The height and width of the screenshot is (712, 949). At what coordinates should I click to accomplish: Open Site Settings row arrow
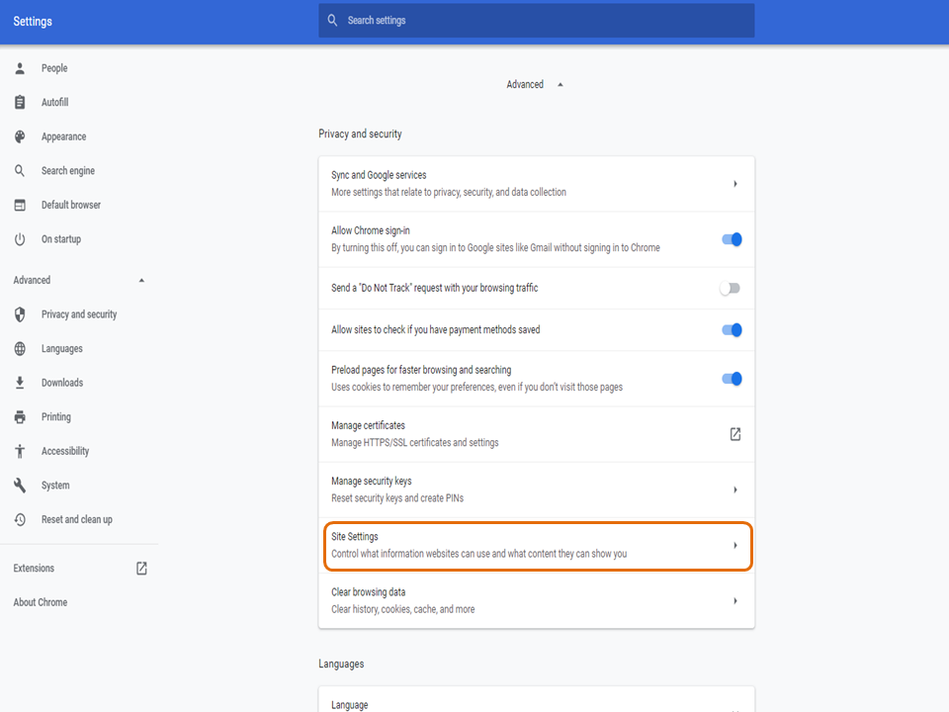tap(735, 546)
